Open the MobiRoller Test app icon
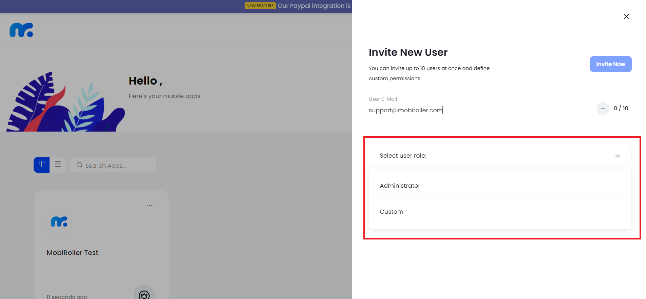Screen dimensions: 646x299 pos(59,222)
